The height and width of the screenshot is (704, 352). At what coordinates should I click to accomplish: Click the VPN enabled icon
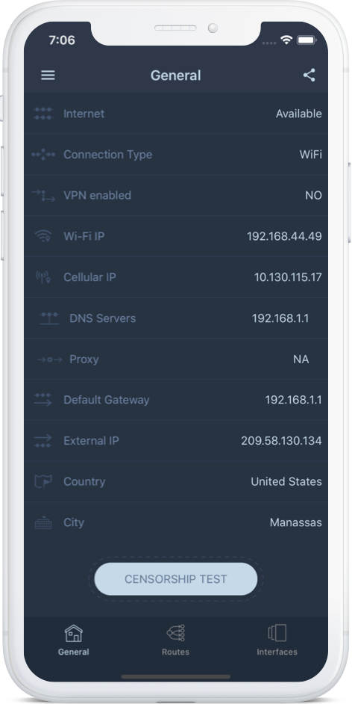pyautogui.click(x=43, y=195)
